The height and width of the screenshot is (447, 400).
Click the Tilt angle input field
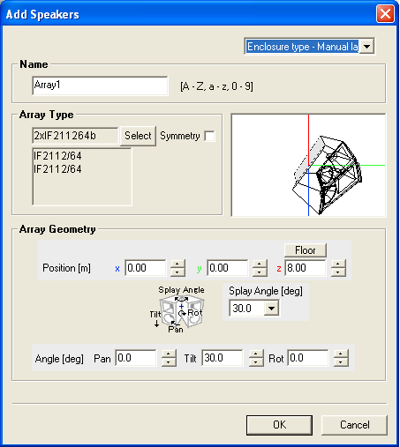pos(223,358)
